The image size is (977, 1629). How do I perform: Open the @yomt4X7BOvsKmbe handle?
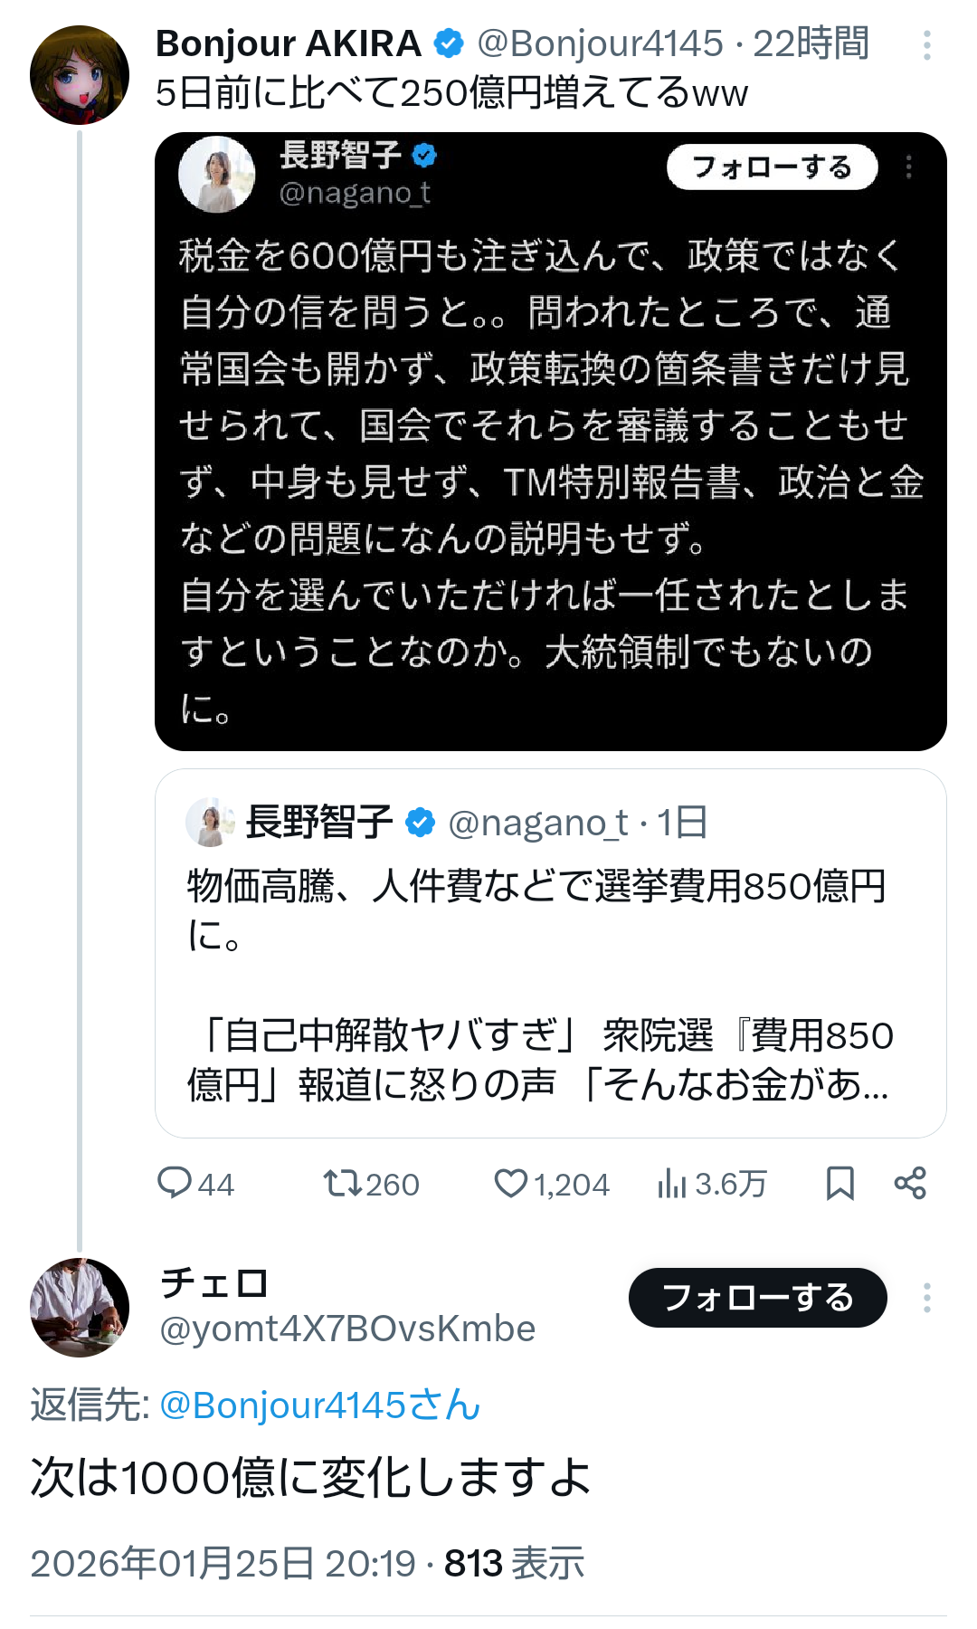pos(347,1329)
